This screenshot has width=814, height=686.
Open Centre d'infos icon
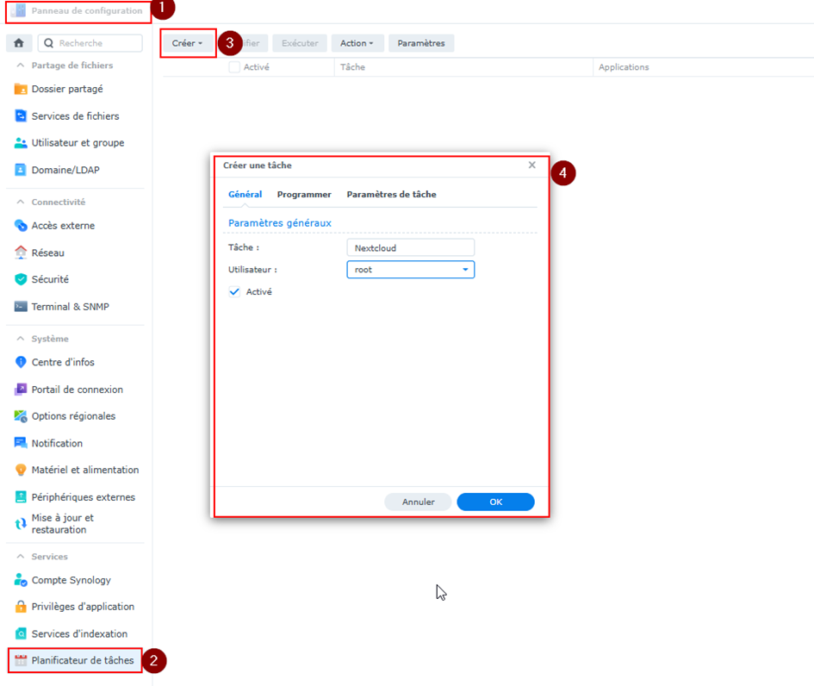(22, 362)
